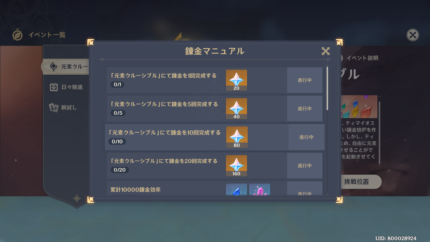The height and width of the screenshot is (242, 430).
Task: Click the 日々精進 calendar icon
Action: (x=54, y=87)
